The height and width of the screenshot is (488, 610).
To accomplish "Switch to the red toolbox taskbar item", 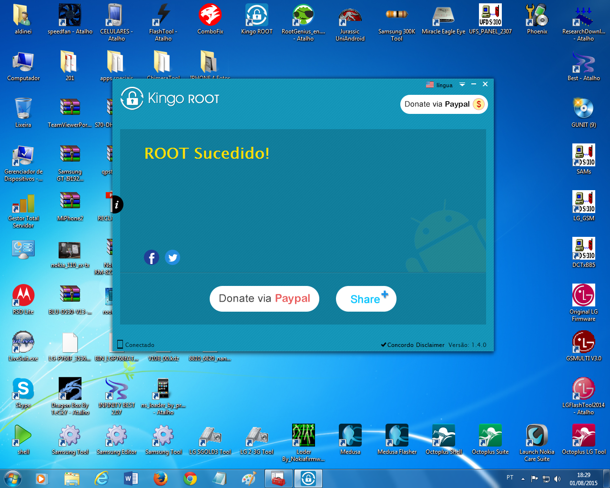I will (278, 478).
